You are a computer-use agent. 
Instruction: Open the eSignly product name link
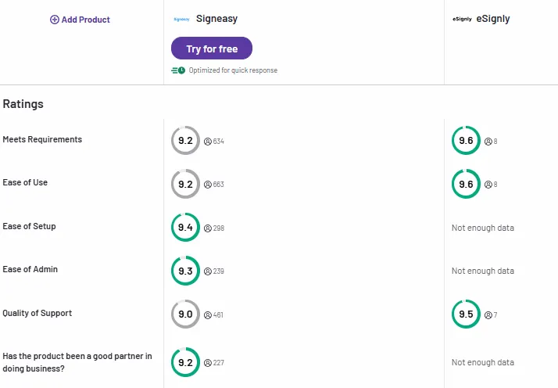493,19
